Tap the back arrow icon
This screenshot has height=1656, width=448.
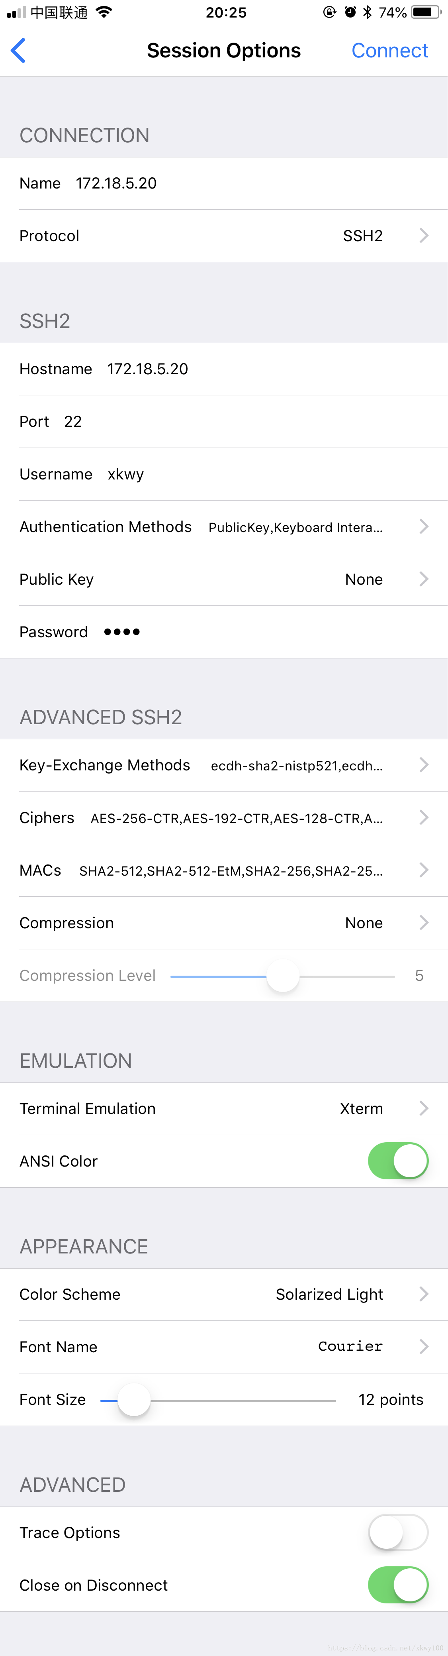(x=18, y=50)
